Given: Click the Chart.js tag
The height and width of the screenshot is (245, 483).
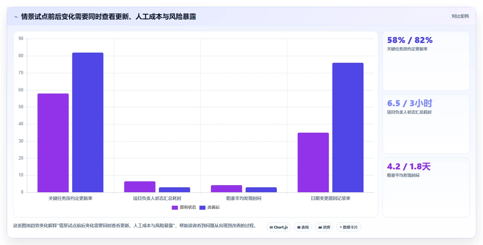Looking at the screenshot, I should [278, 227].
